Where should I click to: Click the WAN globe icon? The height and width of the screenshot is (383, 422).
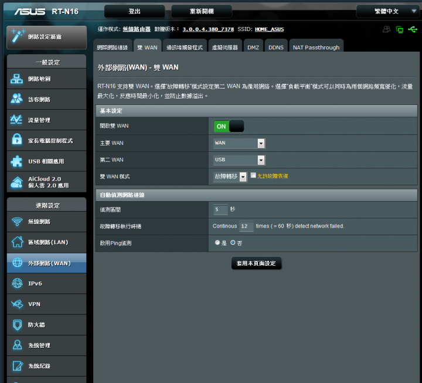[17, 262]
